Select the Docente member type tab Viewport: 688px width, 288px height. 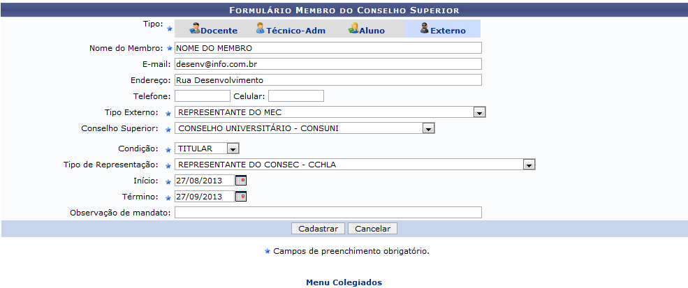click(x=219, y=31)
